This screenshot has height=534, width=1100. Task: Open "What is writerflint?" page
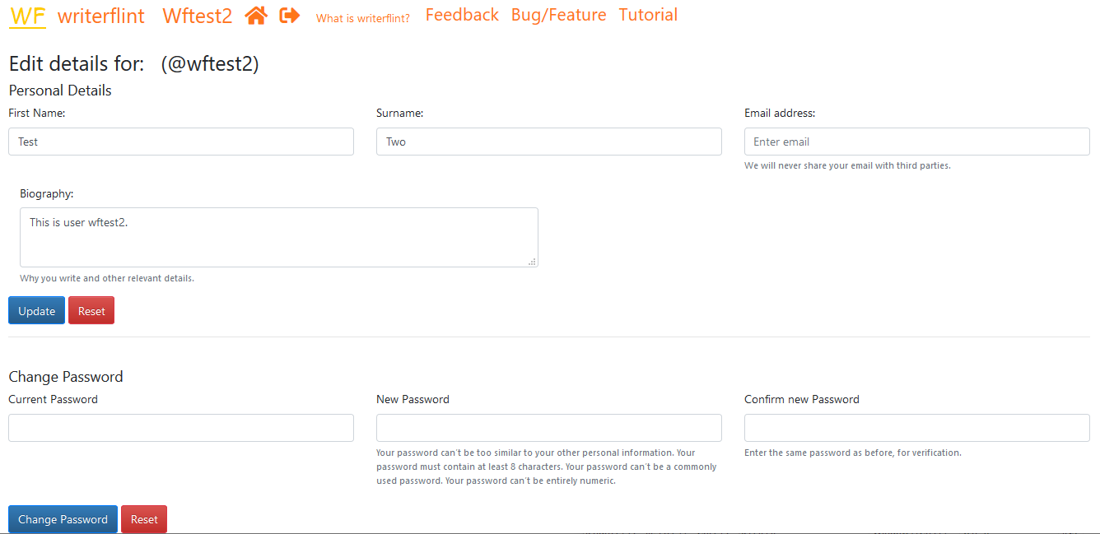coord(363,18)
